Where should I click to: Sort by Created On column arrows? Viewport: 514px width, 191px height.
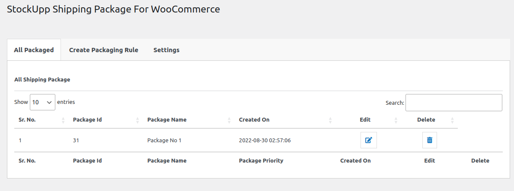330,120
